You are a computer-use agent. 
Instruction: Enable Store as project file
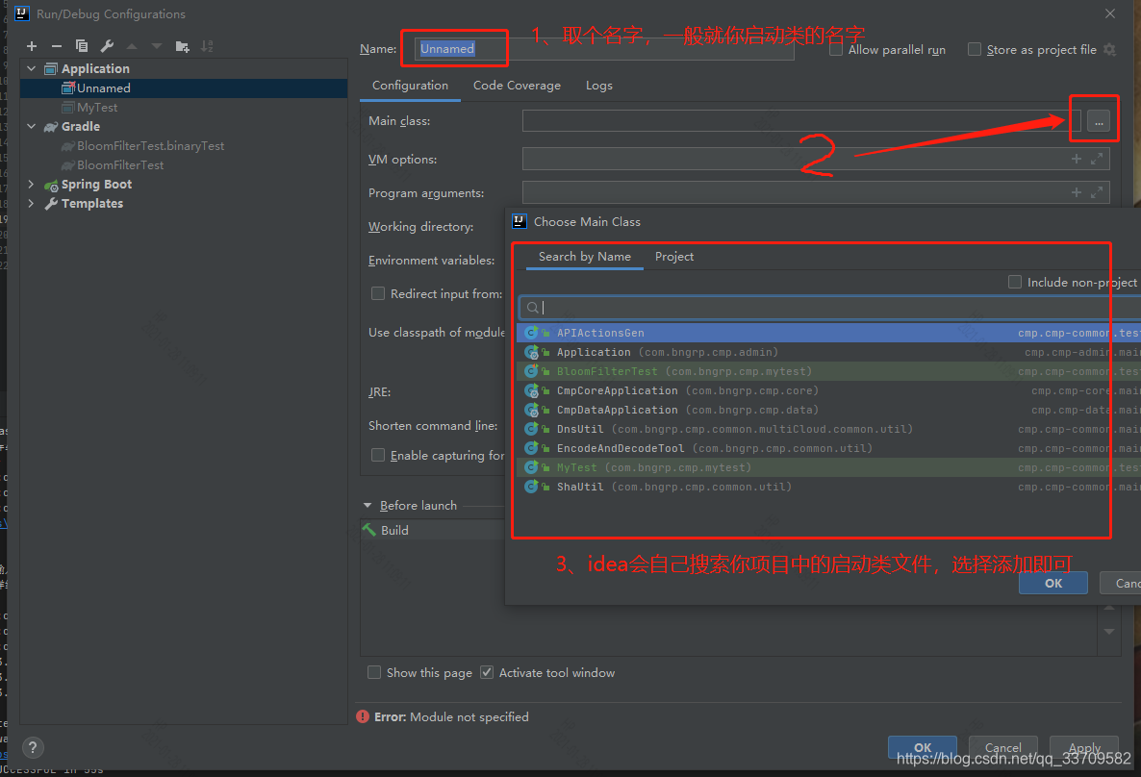point(975,49)
